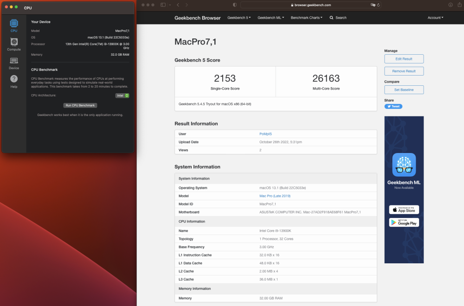This screenshot has height=306, width=464.
Task: Click the '32.0 GB RAM' memory value in the Geekbench app
Action: (x=120, y=55)
